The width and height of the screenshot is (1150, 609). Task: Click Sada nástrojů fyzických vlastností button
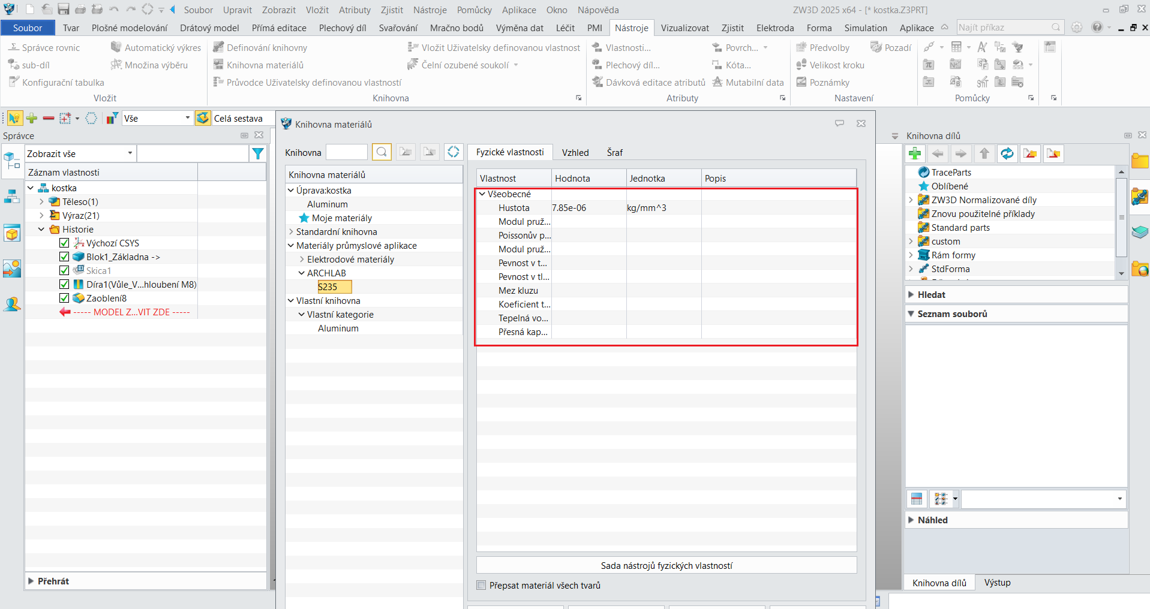coord(666,566)
